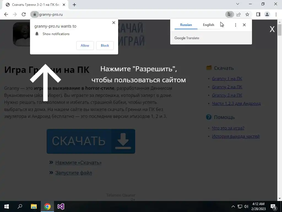The width and height of the screenshot is (282, 212).
Task: Click the page's vertical scrollbar thumb
Action: 280,30
